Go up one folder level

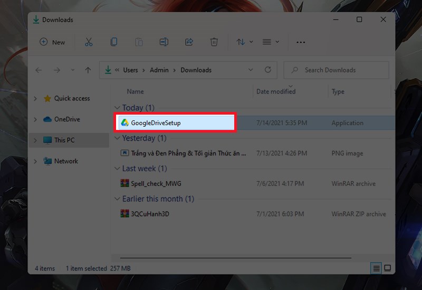point(88,70)
